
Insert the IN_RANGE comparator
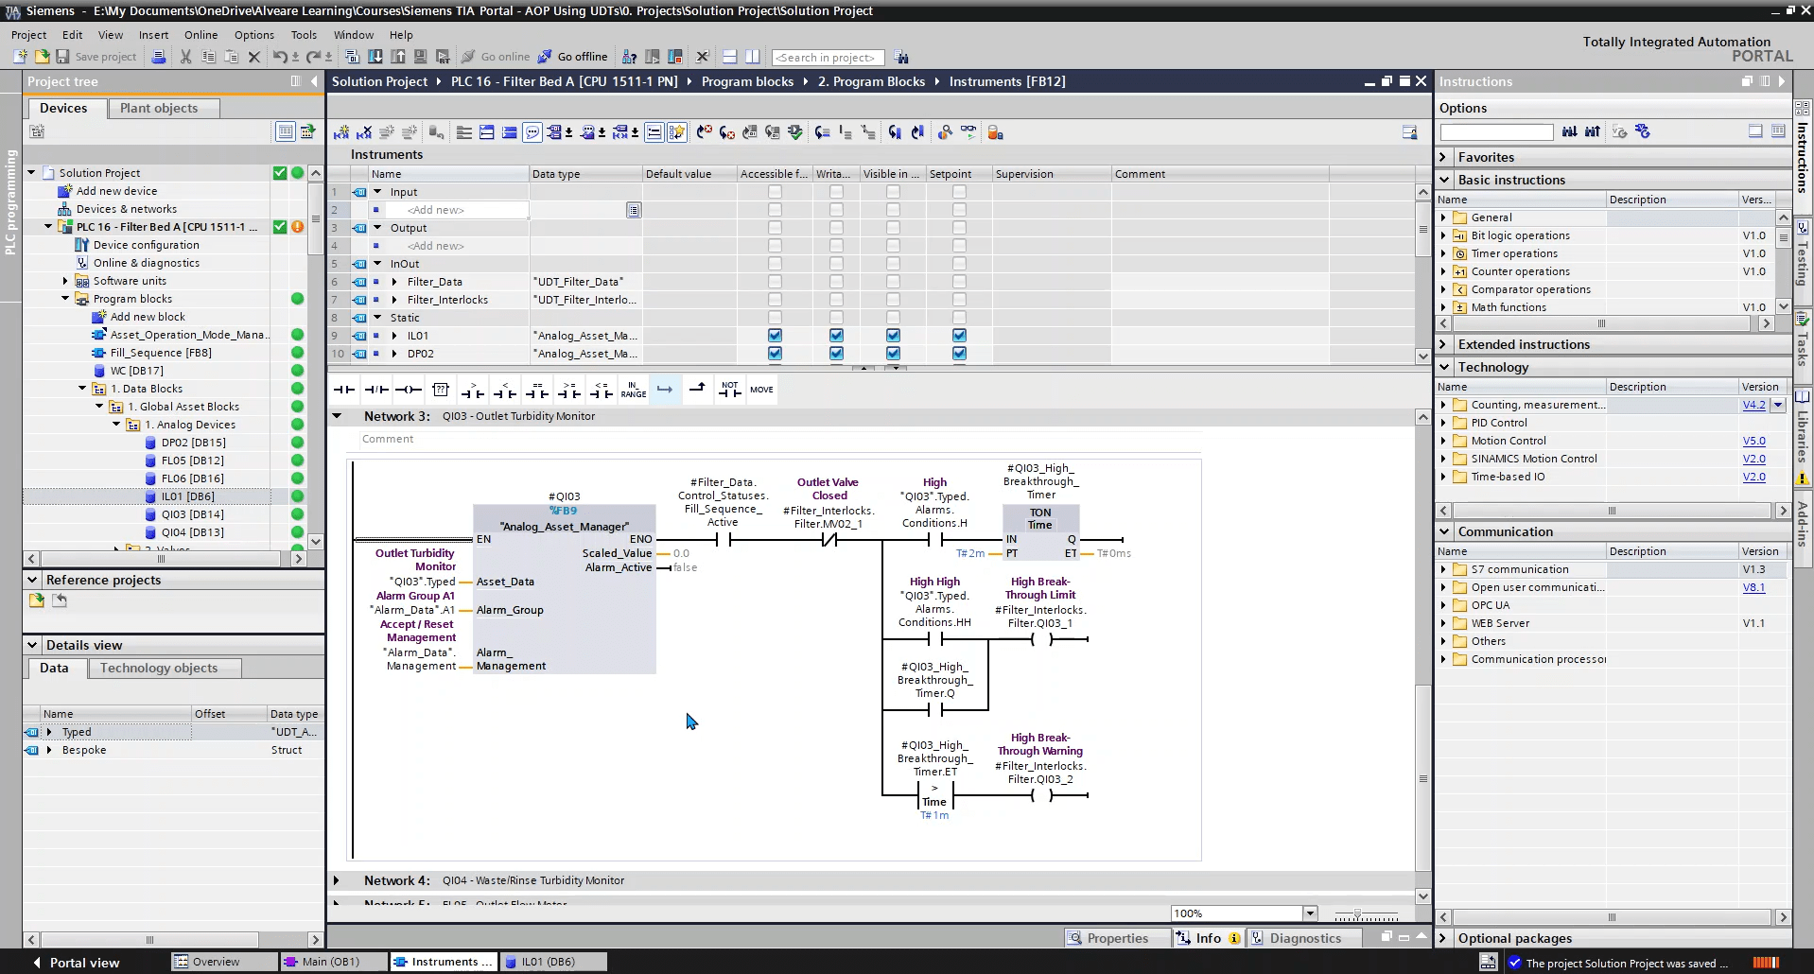click(x=634, y=390)
